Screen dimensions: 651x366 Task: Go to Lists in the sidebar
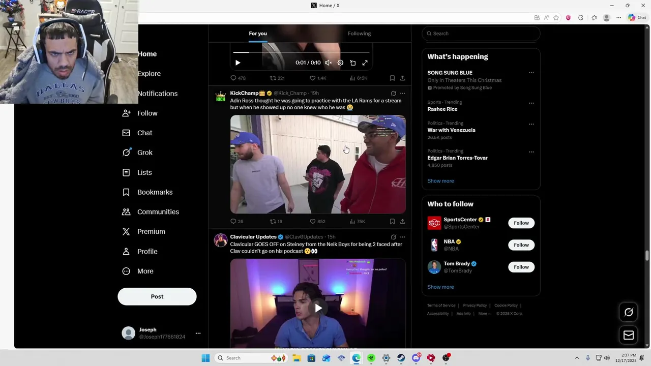pyautogui.click(x=137, y=172)
